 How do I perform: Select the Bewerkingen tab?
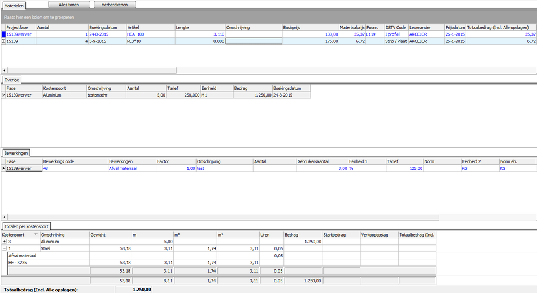16,153
